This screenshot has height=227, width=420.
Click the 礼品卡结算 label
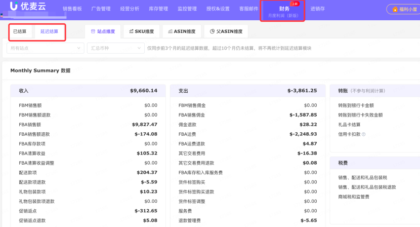[349, 125]
